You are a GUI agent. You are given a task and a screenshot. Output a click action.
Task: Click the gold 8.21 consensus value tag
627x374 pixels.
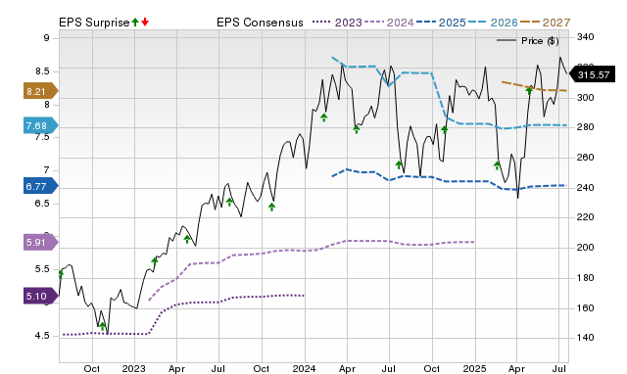pos(41,91)
